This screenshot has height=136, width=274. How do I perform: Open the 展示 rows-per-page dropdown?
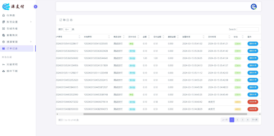click(67, 29)
